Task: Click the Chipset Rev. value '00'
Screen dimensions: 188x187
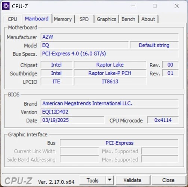Action: point(170,65)
